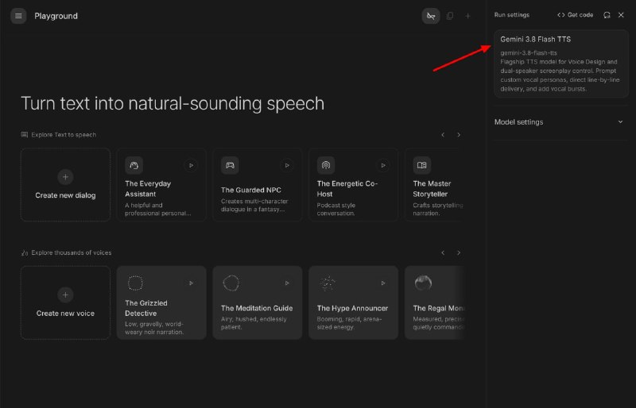Open the hamburger navigation menu
Viewport: 636px width, 408px height.
pyautogui.click(x=18, y=16)
